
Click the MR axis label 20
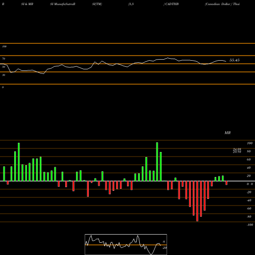tap(249, 176)
